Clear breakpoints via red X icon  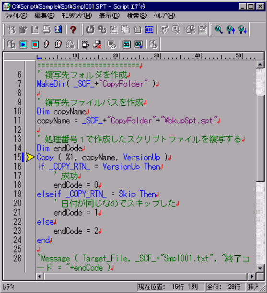click(97, 44)
